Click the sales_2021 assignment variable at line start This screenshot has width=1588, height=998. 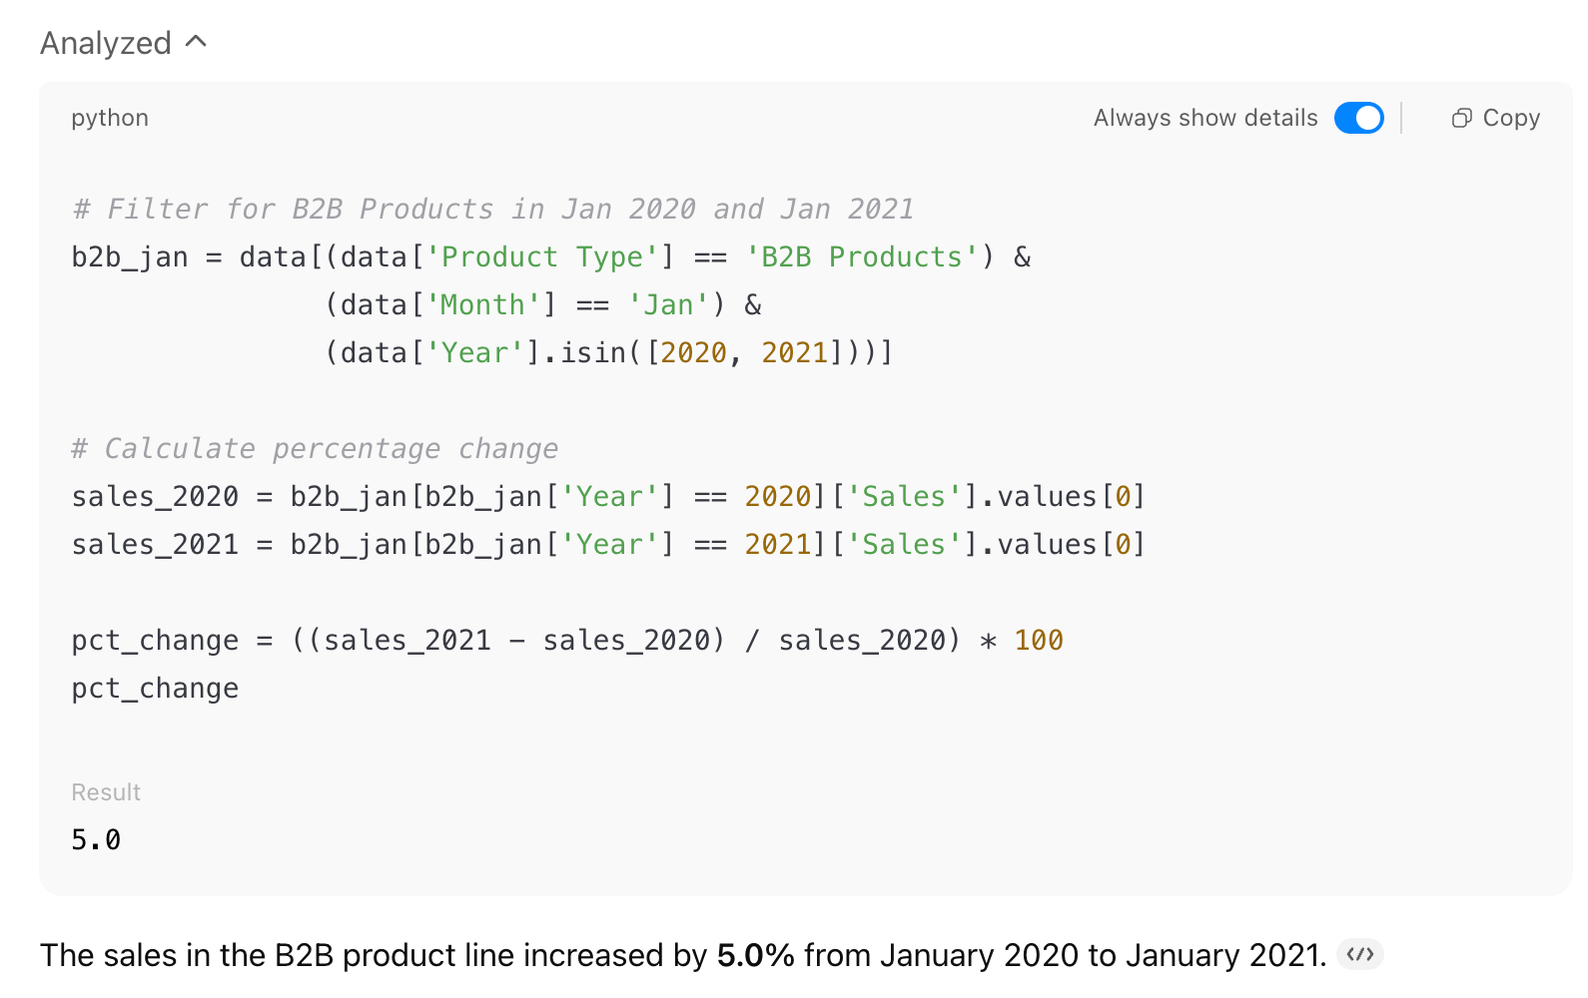[x=155, y=545]
